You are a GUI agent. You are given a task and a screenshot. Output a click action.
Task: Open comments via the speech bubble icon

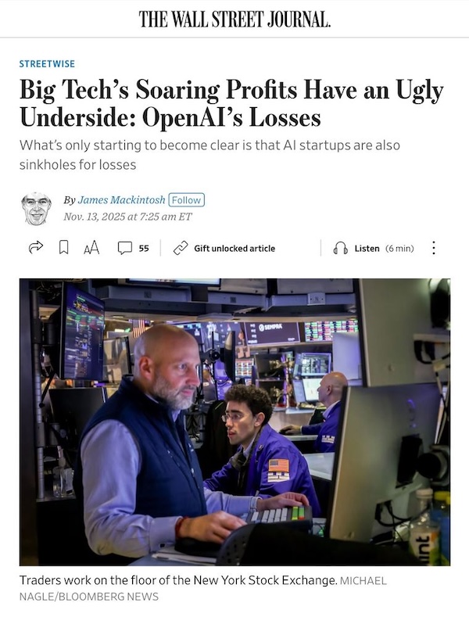[x=124, y=248]
